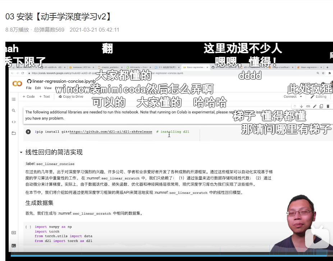The image size is (333, 261).
Task: Open a new browser tab with plus
Action: coord(327,67)
